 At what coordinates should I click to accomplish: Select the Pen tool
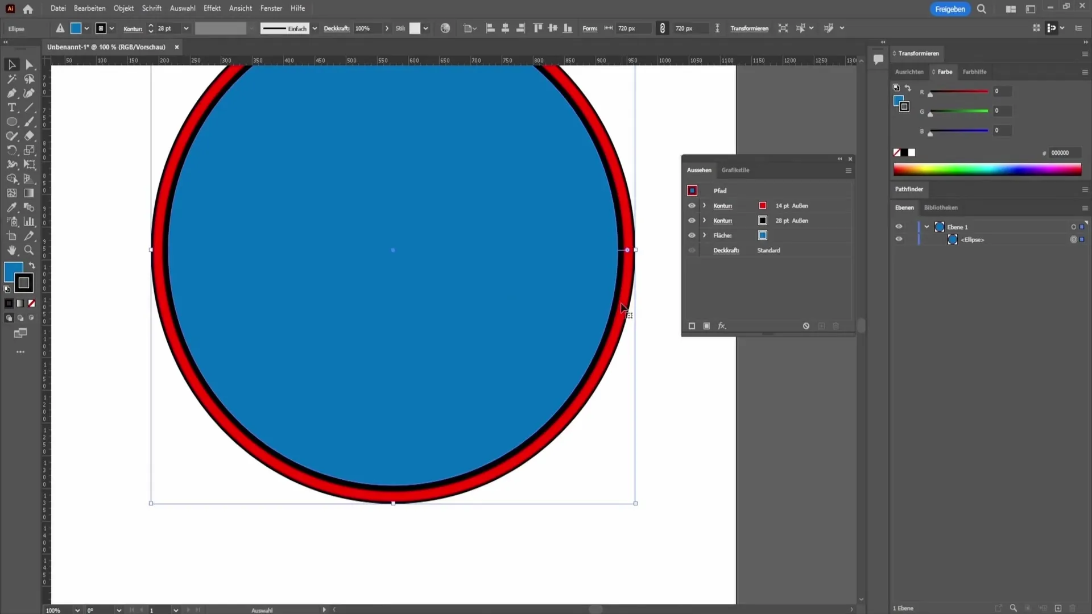point(11,93)
